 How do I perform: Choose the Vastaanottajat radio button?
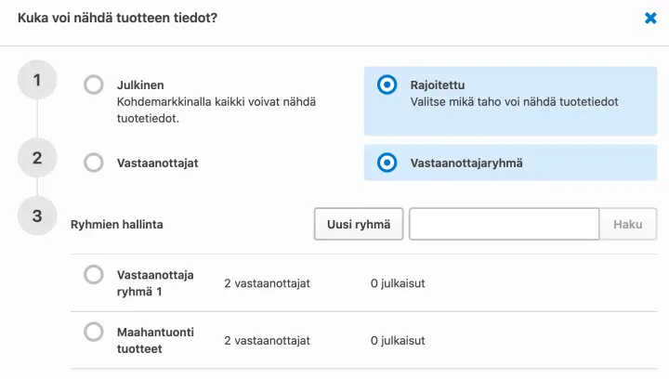pyautogui.click(x=94, y=163)
